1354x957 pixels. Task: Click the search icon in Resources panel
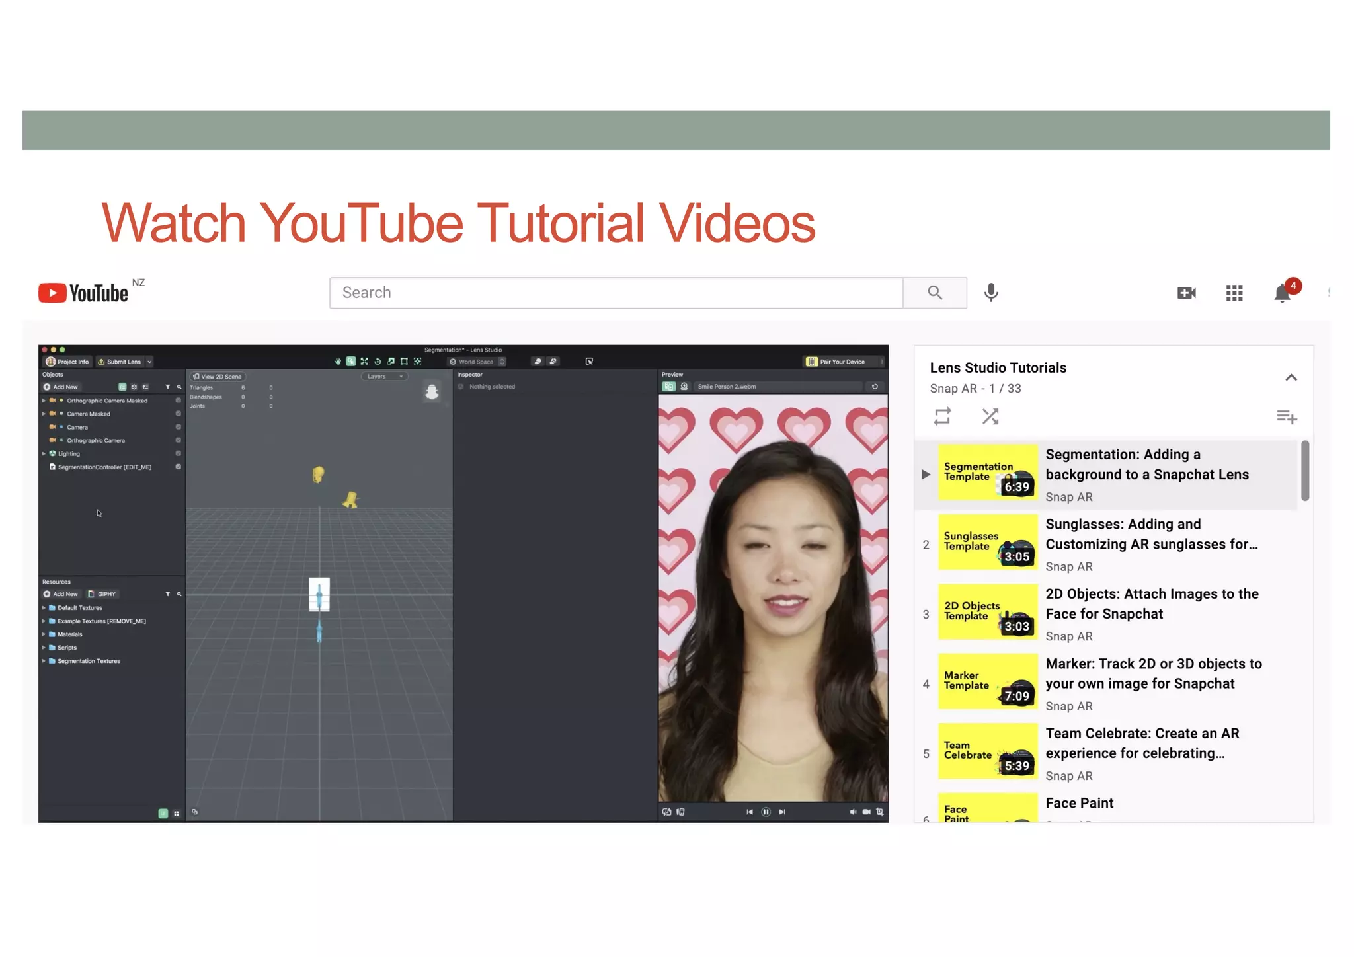tap(179, 594)
